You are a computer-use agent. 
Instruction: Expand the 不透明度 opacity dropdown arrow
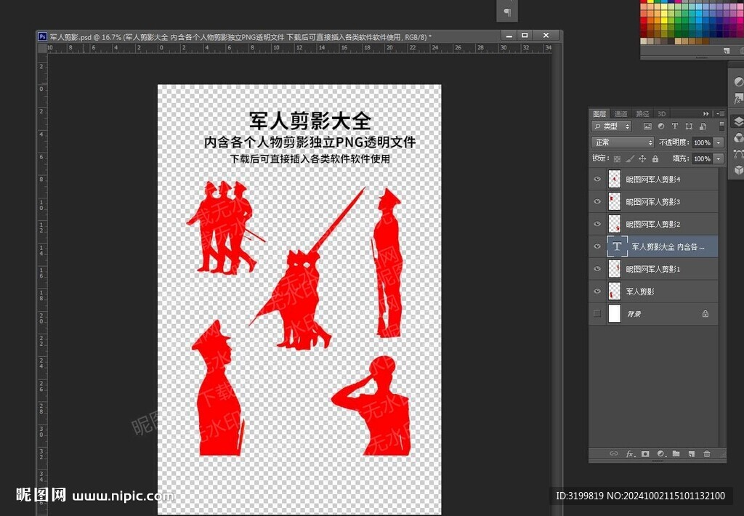(x=719, y=142)
